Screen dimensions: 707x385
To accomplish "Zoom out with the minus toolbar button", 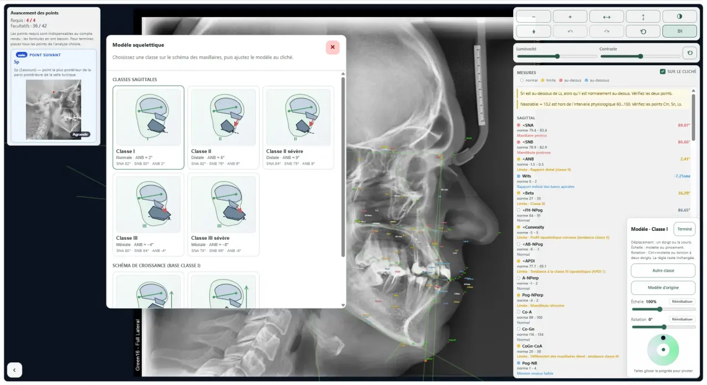I will point(534,17).
